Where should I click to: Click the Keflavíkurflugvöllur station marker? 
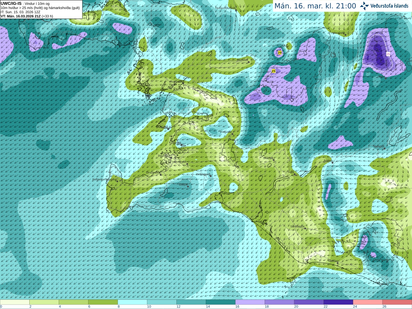coord(117,181)
